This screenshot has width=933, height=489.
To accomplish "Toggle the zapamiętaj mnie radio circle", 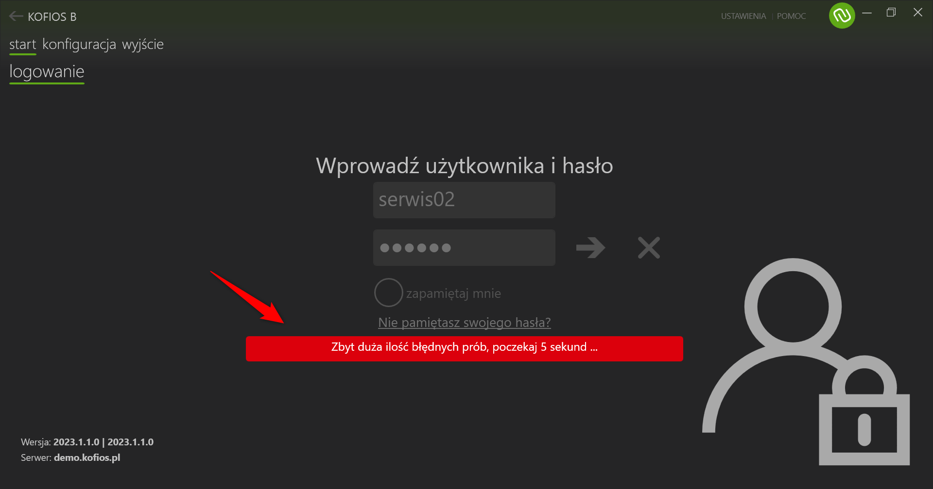I will [388, 293].
